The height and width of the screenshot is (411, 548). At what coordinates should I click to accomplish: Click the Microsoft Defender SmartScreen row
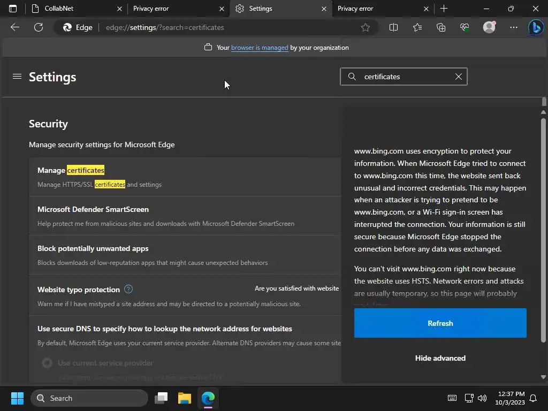pyautogui.click(x=185, y=216)
